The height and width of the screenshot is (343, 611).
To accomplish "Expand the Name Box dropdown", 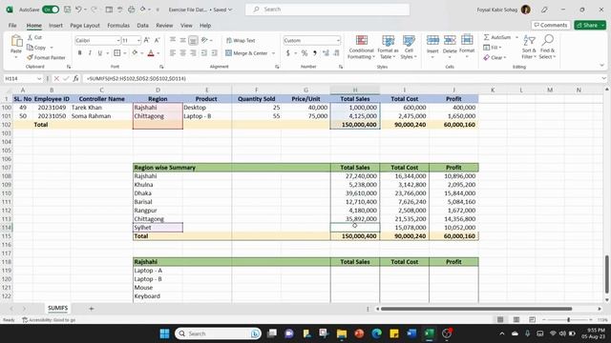I will pos(39,78).
